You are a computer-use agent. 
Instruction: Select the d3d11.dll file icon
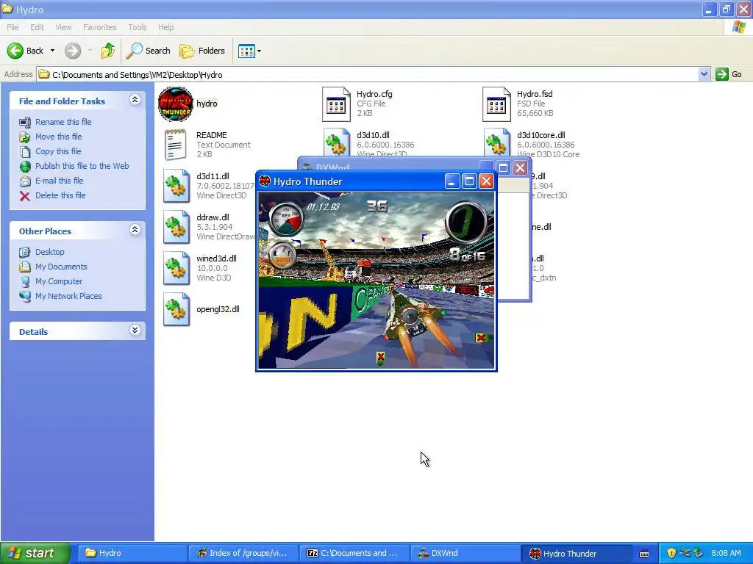pyautogui.click(x=176, y=186)
